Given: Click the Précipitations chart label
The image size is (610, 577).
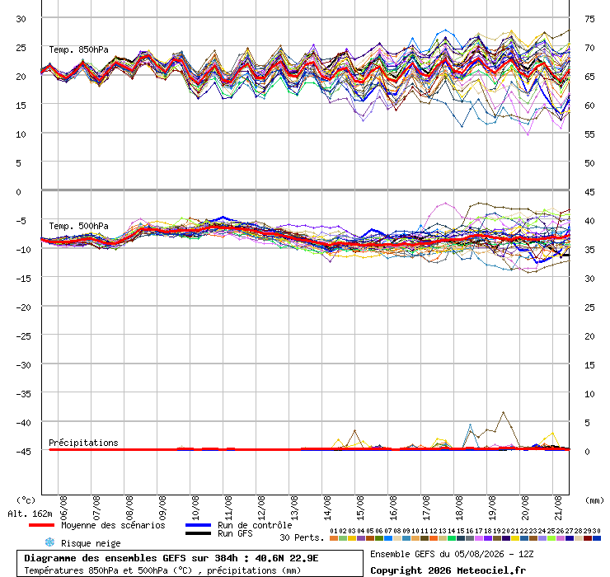Looking at the screenshot, I should pyautogui.click(x=83, y=443).
